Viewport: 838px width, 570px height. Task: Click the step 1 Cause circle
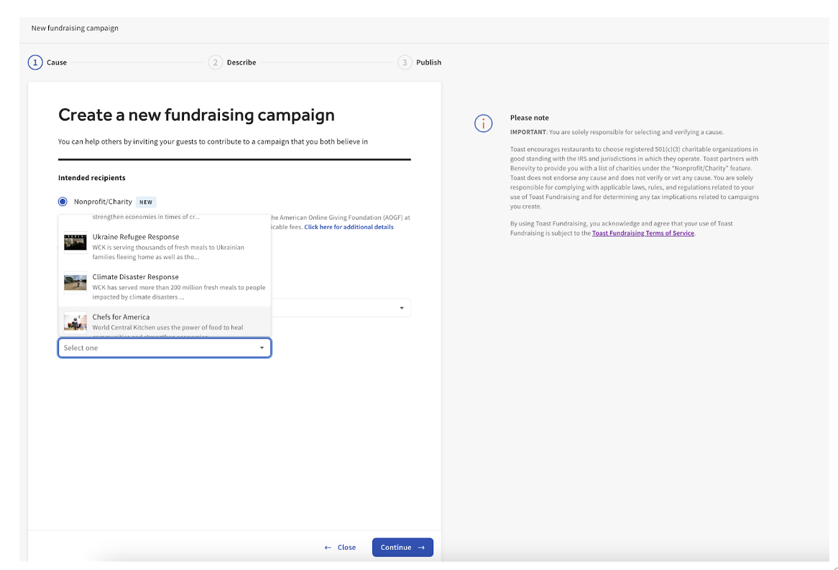coord(35,62)
